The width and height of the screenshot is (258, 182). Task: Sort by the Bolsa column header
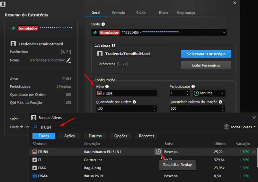click(x=169, y=144)
